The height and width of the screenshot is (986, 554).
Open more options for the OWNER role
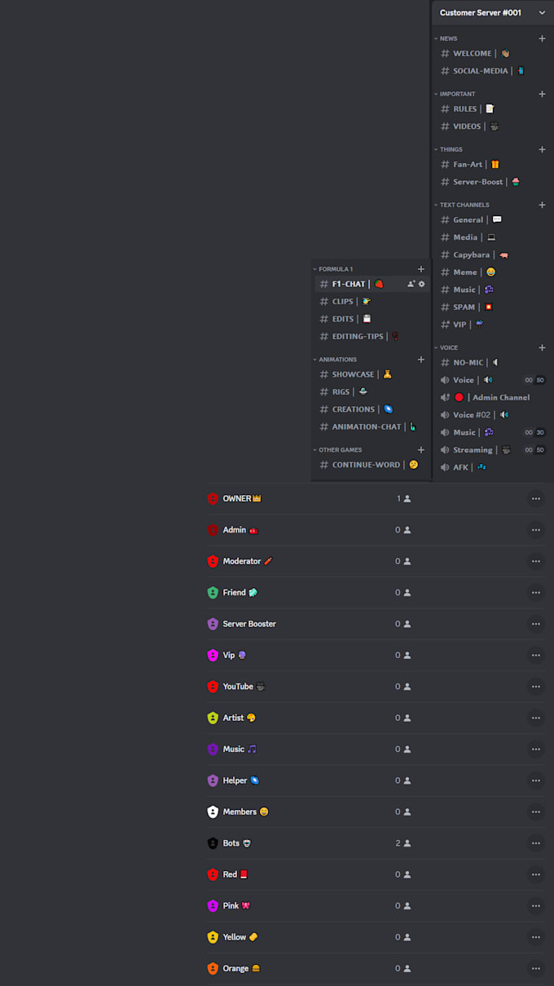[536, 498]
